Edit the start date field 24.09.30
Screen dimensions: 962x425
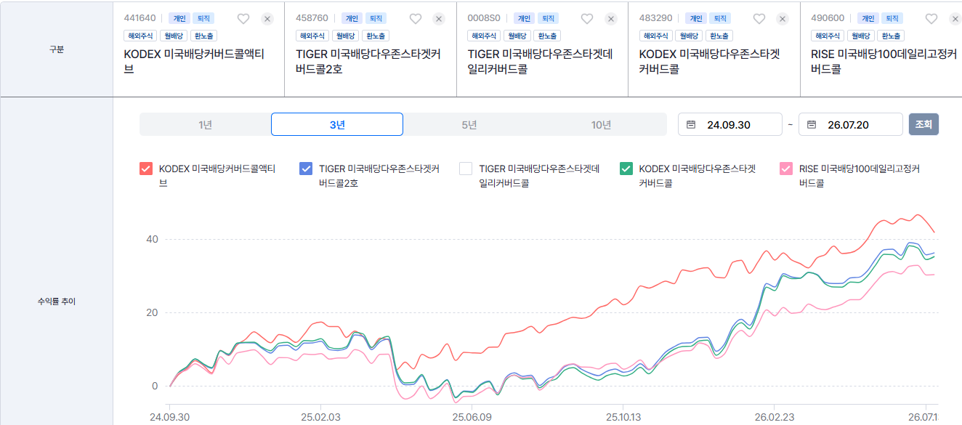click(x=730, y=124)
